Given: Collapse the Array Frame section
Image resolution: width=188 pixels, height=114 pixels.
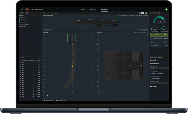Looking at the screenshot, I should [155, 64].
